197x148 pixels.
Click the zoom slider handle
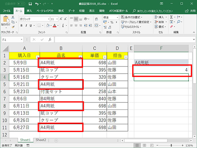click(171, 145)
